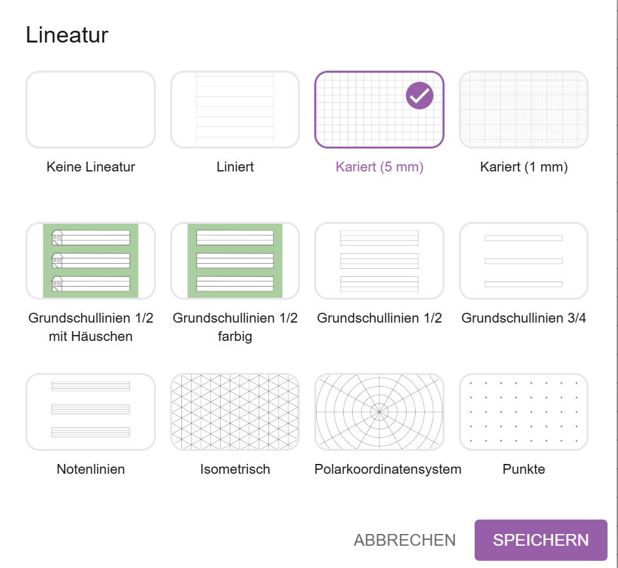Pick the Kariert (1 mm) fine grid preview
The image size is (618, 568).
pyautogui.click(x=524, y=109)
